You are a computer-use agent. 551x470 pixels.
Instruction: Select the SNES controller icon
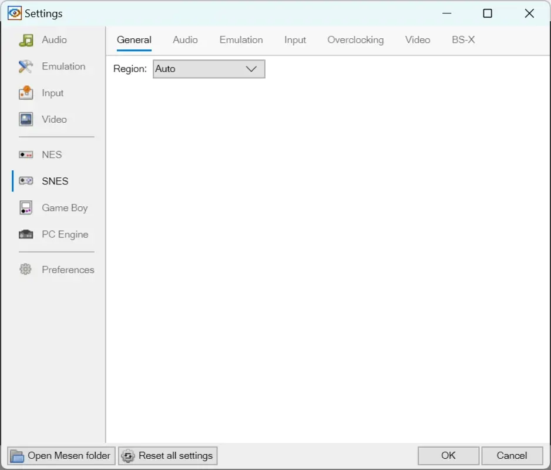[x=26, y=181]
